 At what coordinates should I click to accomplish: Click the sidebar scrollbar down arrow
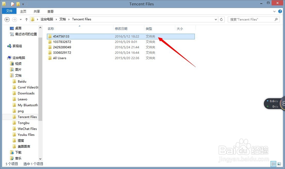pyautogui.click(x=40, y=159)
